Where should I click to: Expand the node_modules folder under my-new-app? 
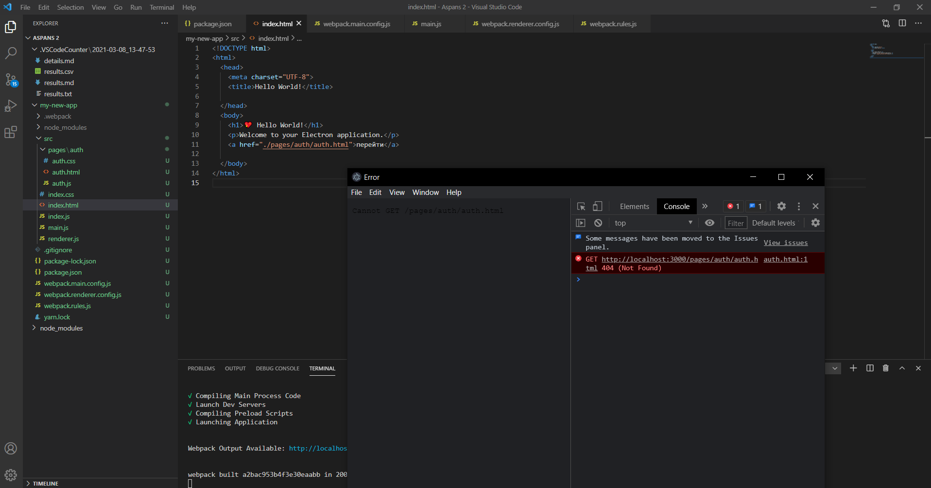tap(65, 127)
